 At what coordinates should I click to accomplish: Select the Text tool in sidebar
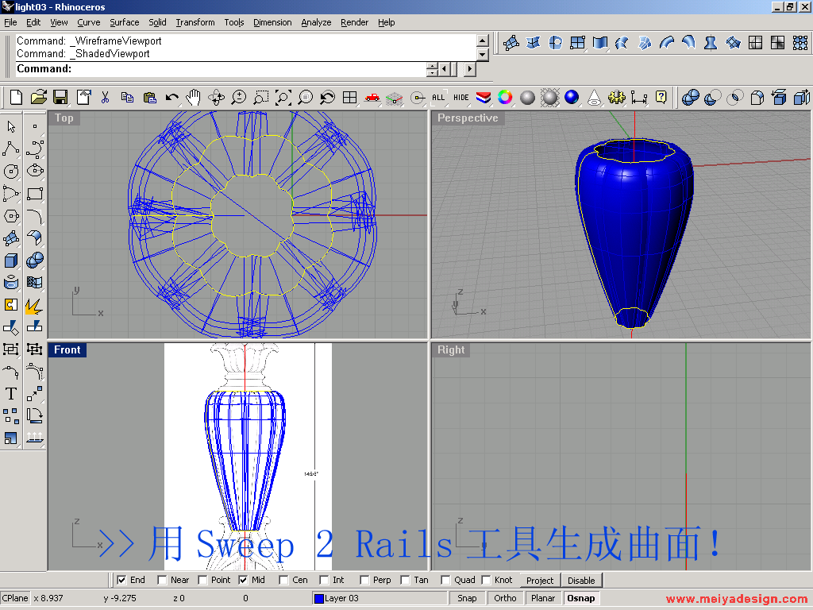(x=11, y=393)
